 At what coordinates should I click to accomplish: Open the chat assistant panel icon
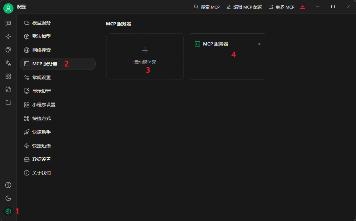pos(8,23)
